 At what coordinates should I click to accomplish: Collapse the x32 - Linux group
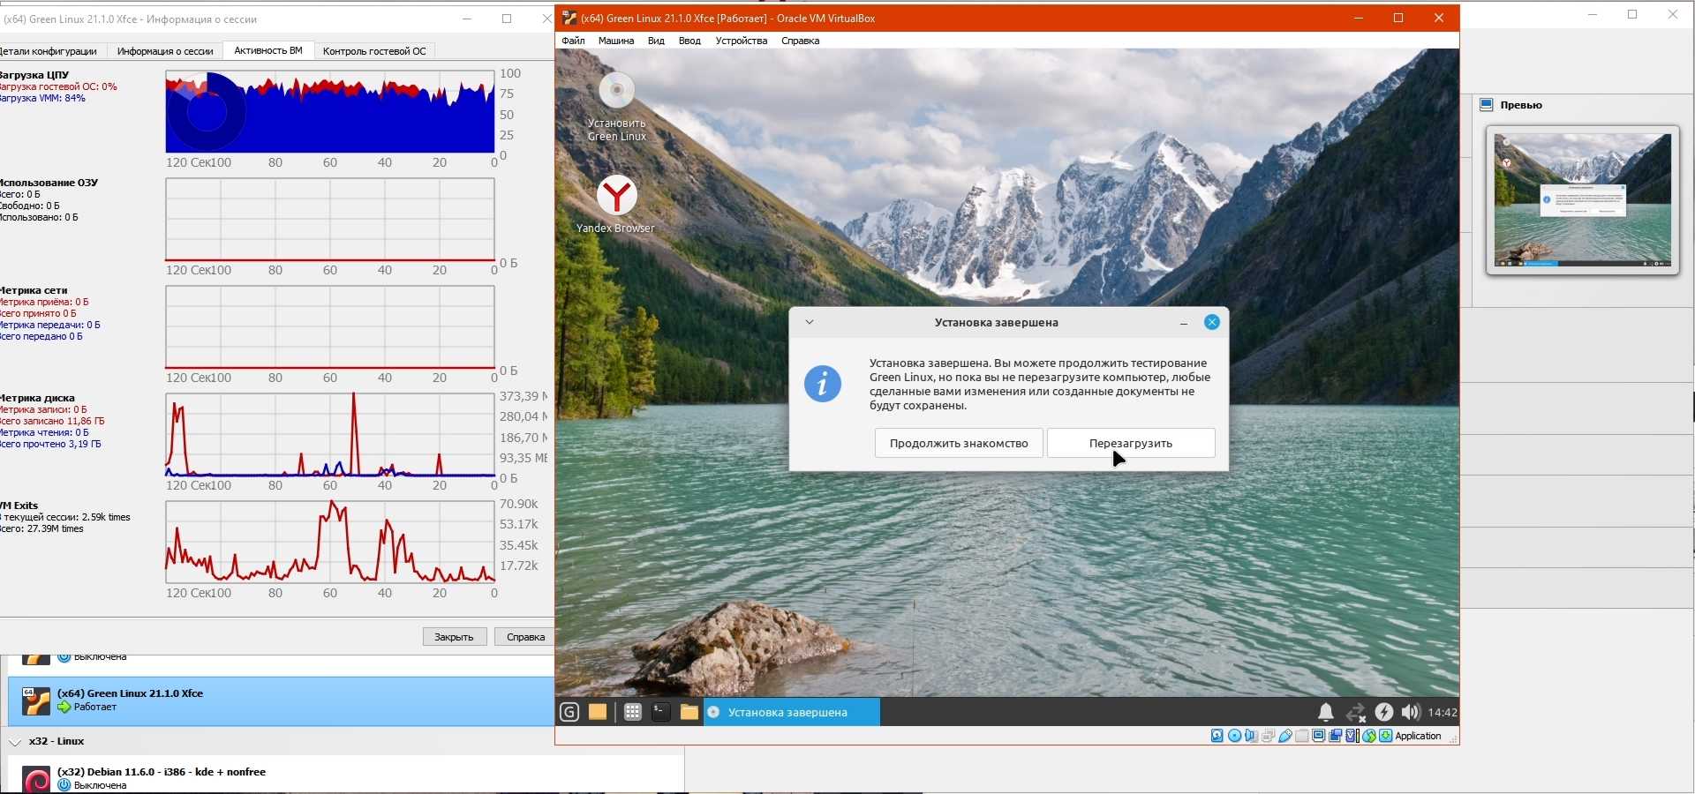(x=15, y=742)
